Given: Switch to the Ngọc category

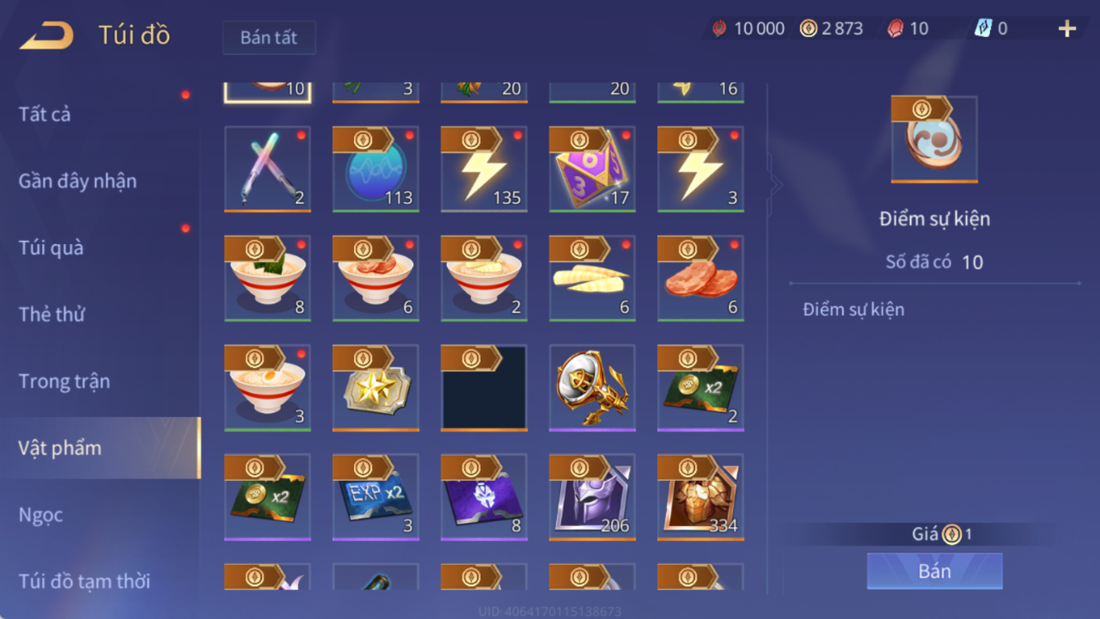Looking at the screenshot, I should [x=41, y=515].
